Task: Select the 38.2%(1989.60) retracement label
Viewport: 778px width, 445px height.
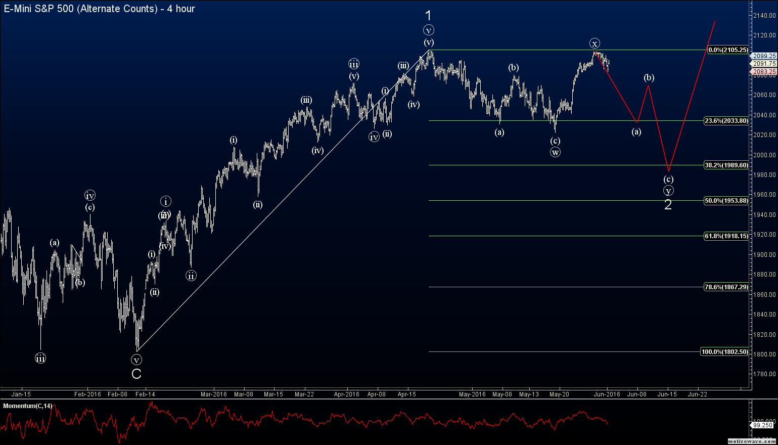Action: coord(726,165)
